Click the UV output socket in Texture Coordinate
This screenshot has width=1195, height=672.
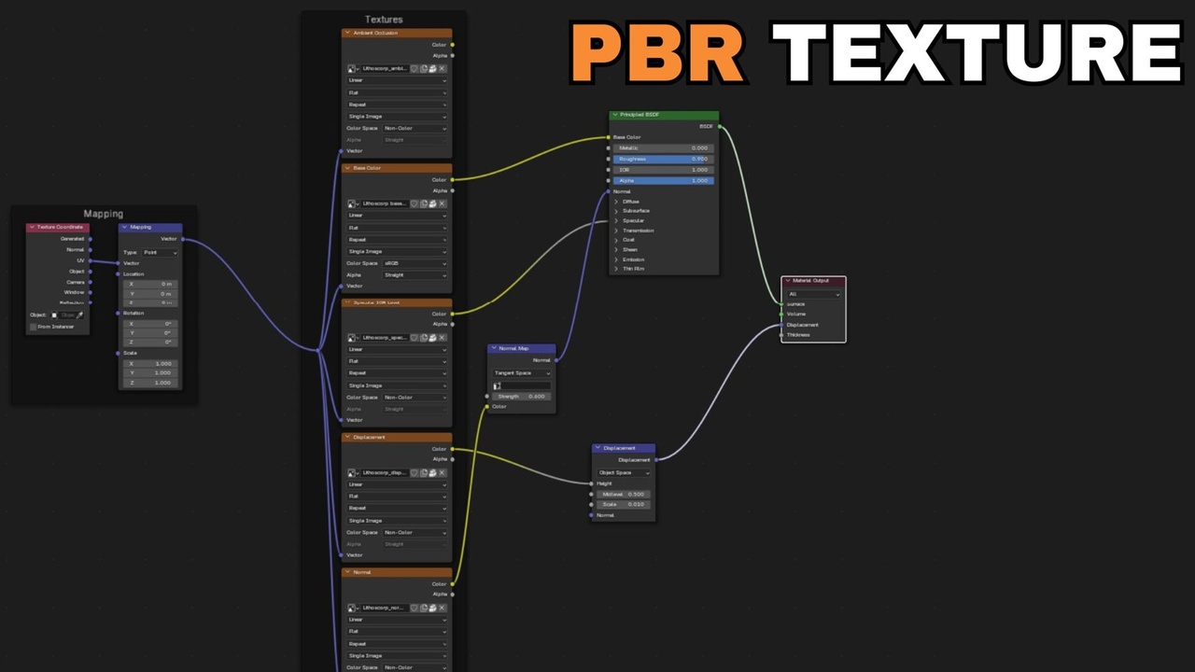(91, 260)
